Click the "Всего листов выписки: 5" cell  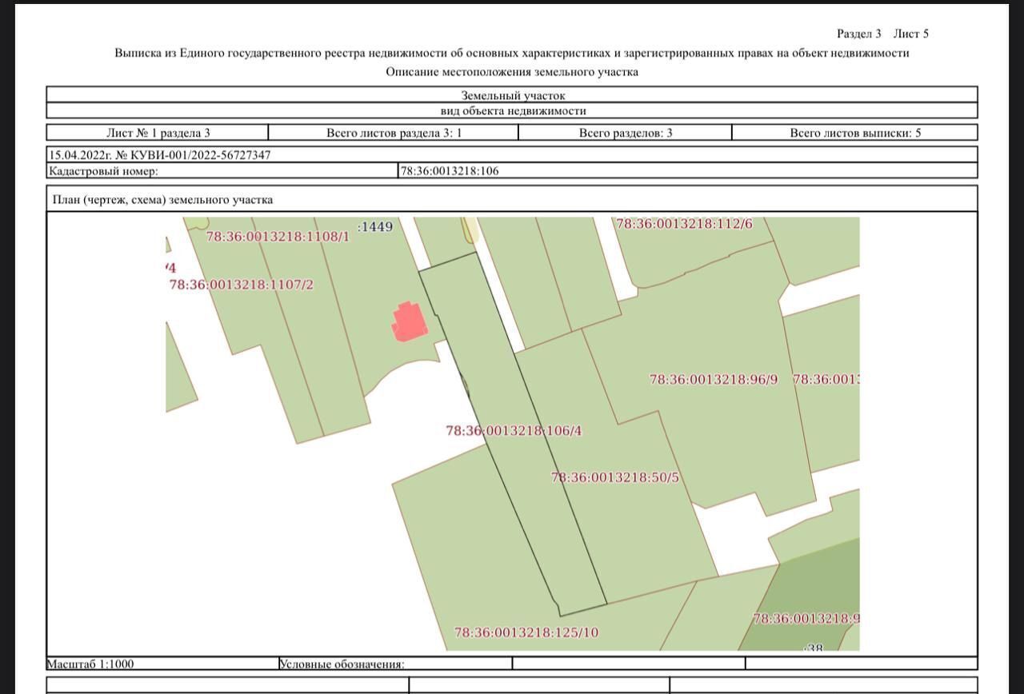(854, 133)
